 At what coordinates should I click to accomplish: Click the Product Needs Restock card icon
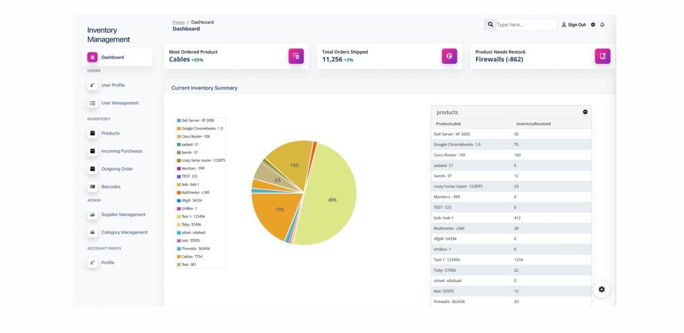pyautogui.click(x=603, y=56)
